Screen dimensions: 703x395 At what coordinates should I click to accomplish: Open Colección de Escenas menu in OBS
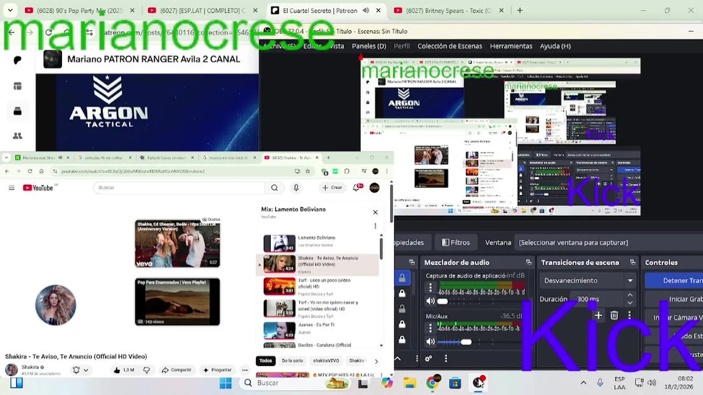point(450,46)
